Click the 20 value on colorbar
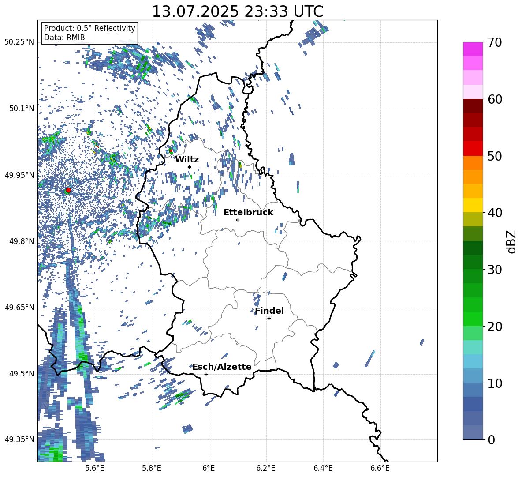This screenshot has width=522, height=477. (495, 326)
